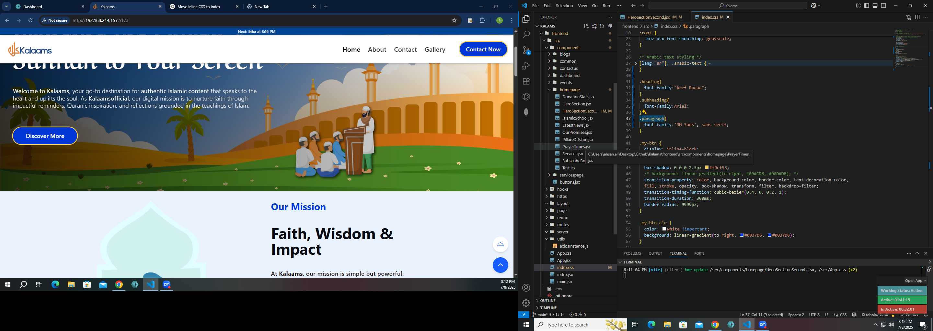Open the remote window indicator in status bar
Screen dimensions: 933x331
(524, 315)
